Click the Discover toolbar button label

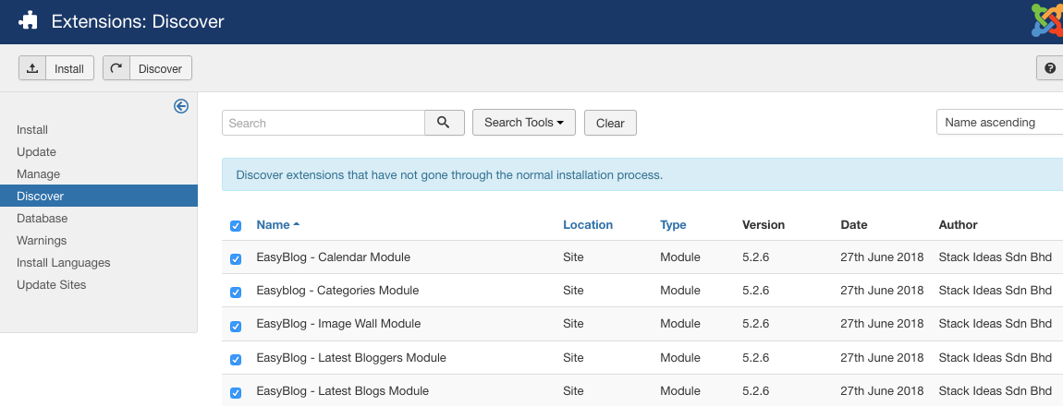click(x=160, y=68)
